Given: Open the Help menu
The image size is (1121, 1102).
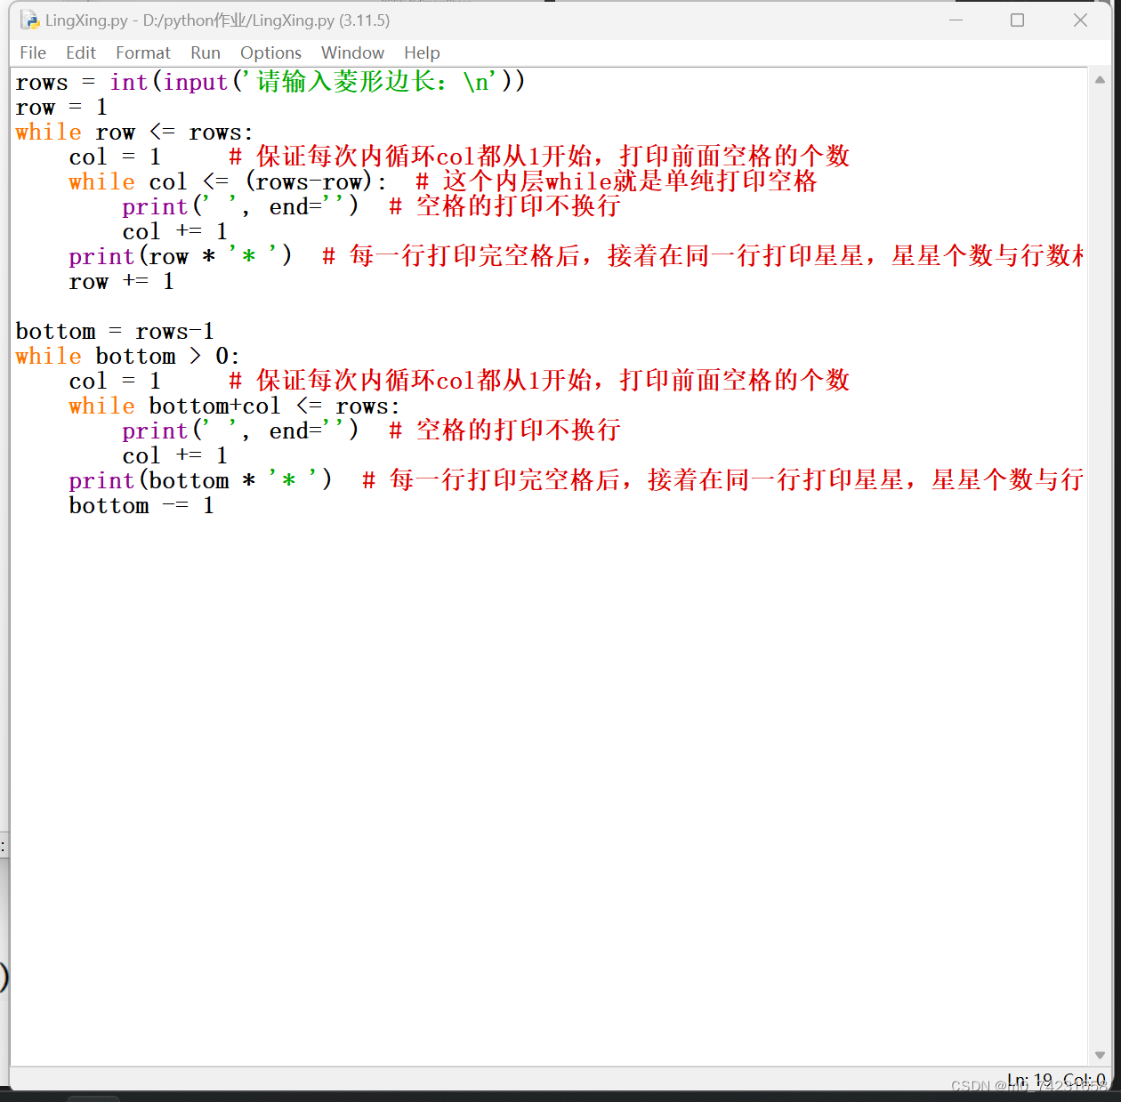Looking at the screenshot, I should point(422,53).
